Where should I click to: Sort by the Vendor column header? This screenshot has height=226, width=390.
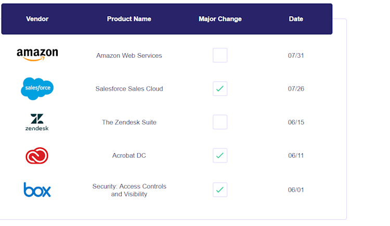pos(37,19)
